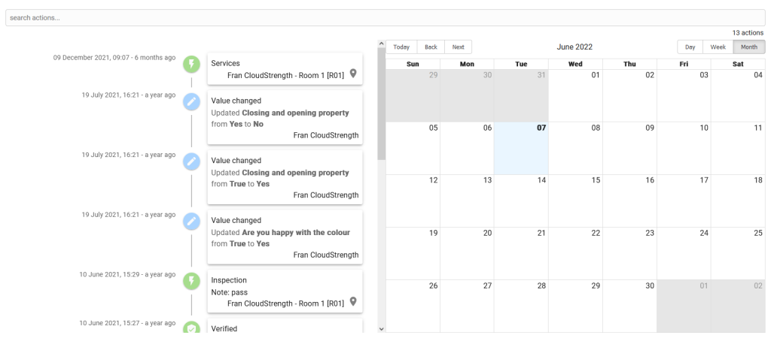The width and height of the screenshot is (771, 344).
Task: Click the pencil icon beside Are you happy with the colour
Action: (192, 222)
